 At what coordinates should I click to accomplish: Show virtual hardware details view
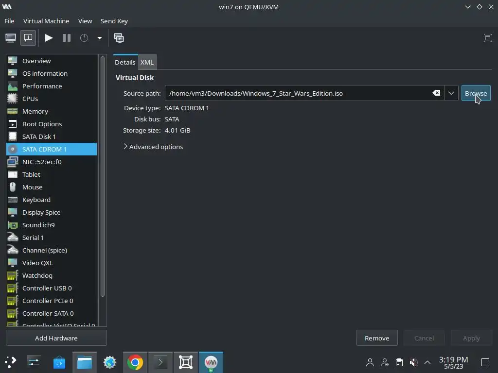click(28, 38)
